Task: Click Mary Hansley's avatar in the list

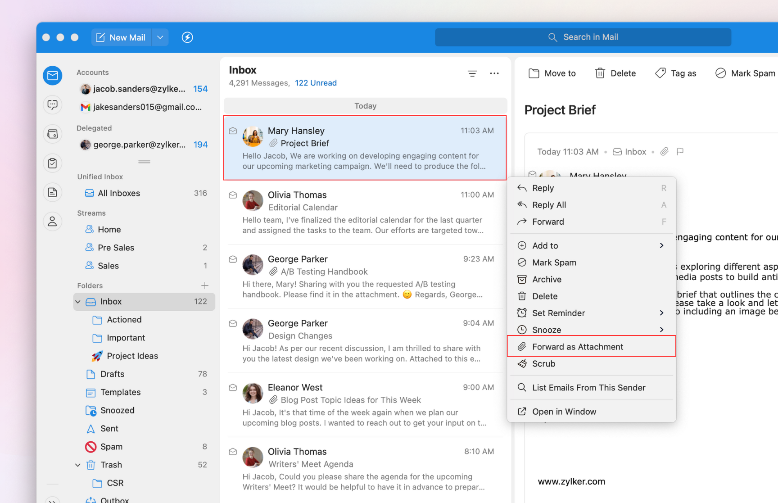Action: (253, 136)
